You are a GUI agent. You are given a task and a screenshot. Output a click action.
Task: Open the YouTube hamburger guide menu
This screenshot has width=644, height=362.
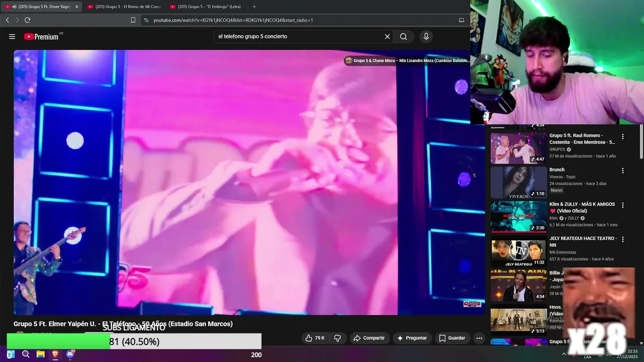pyautogui.click(x=12, y=37)
